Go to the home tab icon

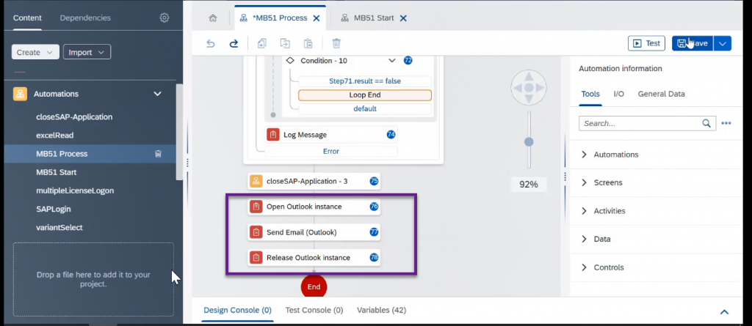tap(213, 18)
